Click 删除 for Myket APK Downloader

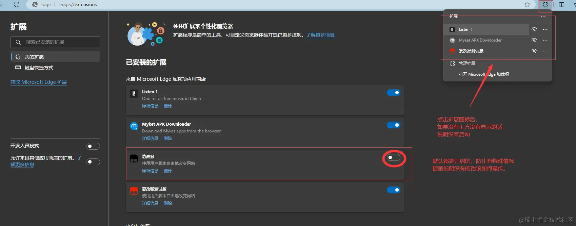[x=168, y=139]
